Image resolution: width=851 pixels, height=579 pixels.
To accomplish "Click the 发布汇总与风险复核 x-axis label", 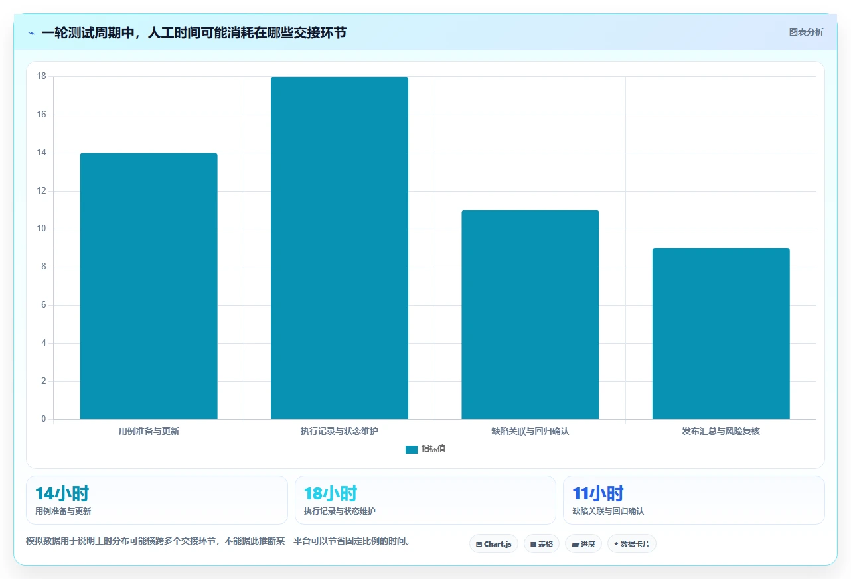I will 721,431.
